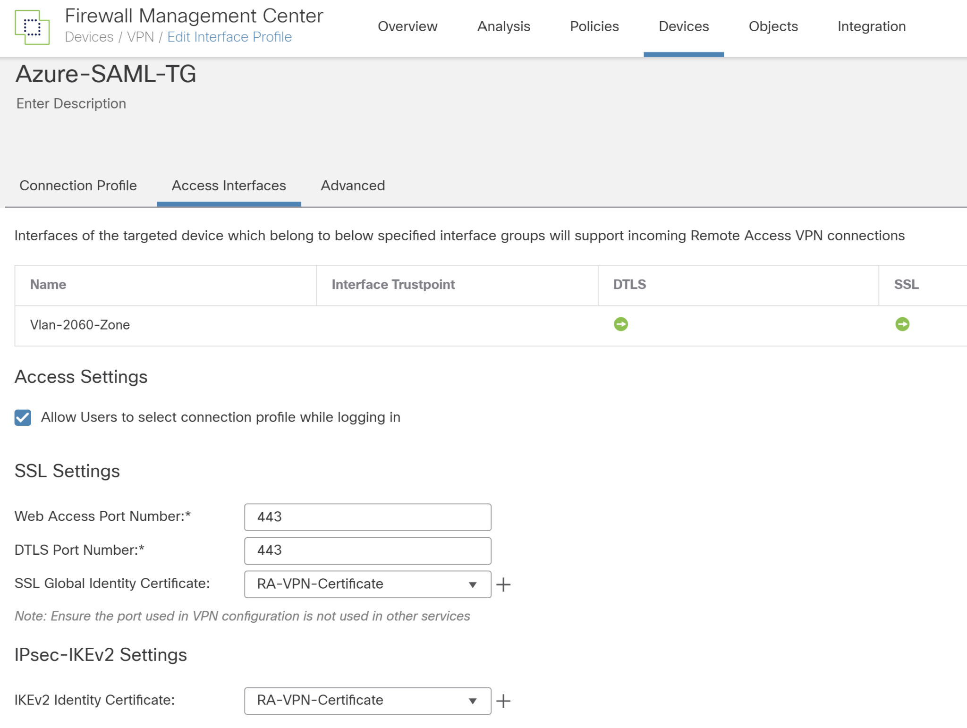Image resolution: width=967 pixels, height=728 pixels.
Task: Open the Policies menu
Action: click(x=594, y=26)
